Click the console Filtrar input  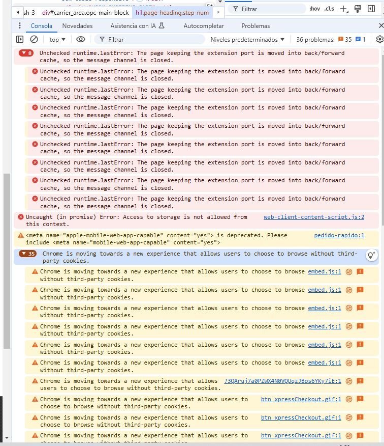pos(150,40)
